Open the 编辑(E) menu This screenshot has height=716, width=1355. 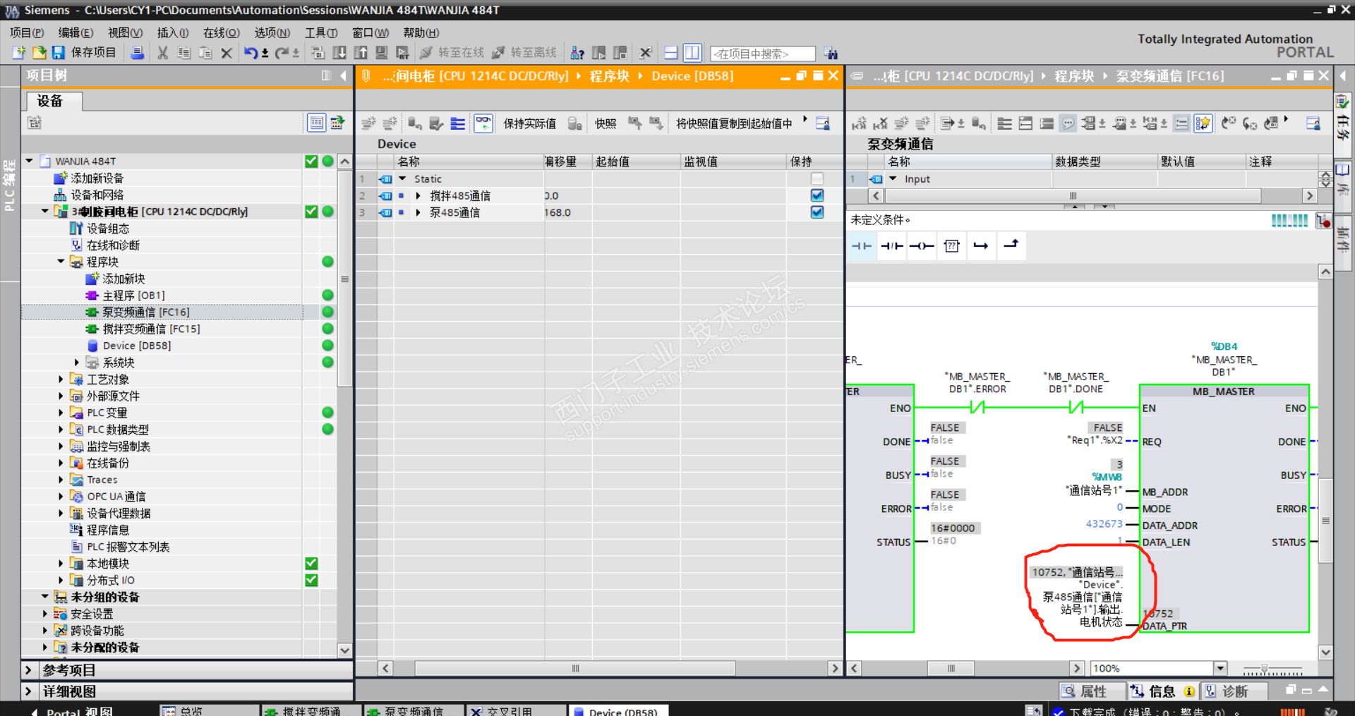[x=76, y=32]
